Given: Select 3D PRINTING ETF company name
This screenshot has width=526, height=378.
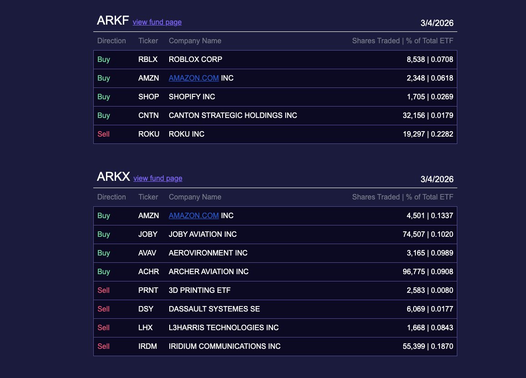Looking at the screenshot, I should point(200,291).
